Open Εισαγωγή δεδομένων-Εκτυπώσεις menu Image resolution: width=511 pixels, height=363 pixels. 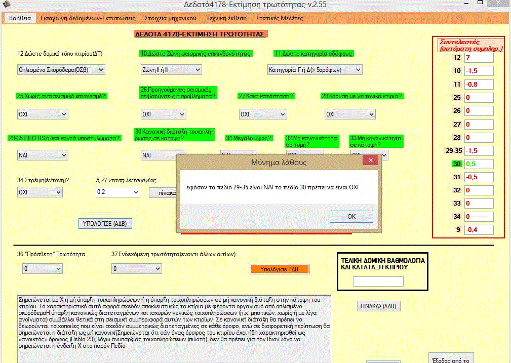click(88, 18)
